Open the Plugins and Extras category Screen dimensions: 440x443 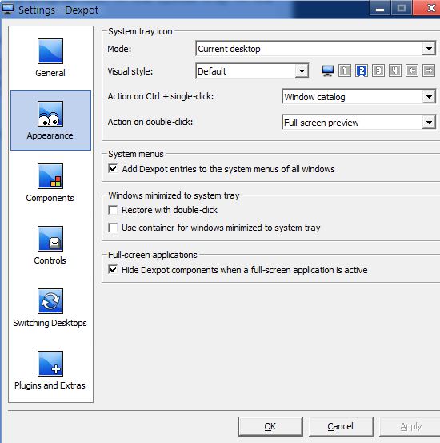click(50, 370)
